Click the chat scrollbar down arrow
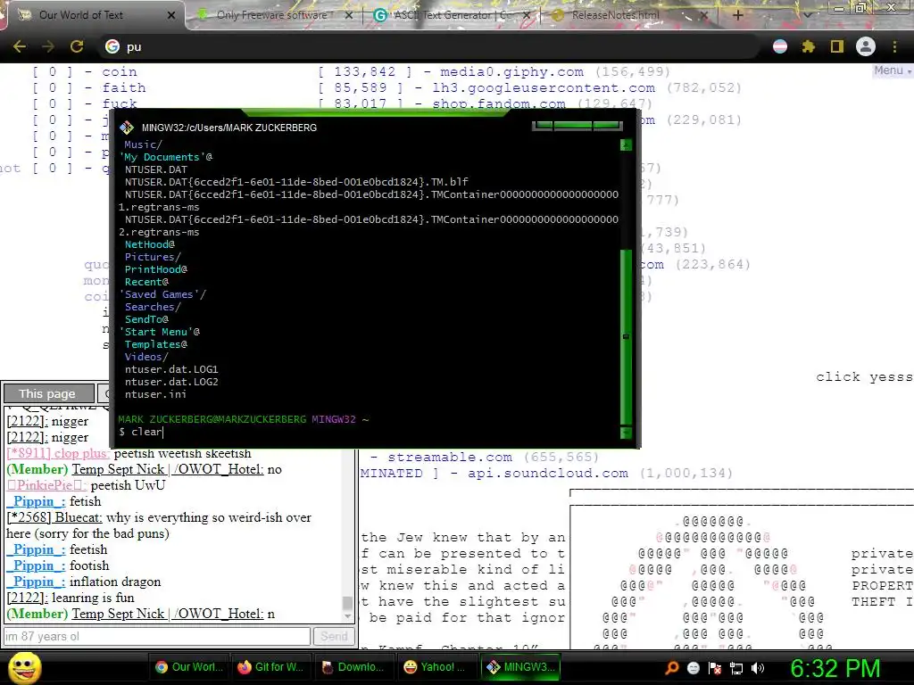Viewport: 914px width, 685px height. coord(347,615)
